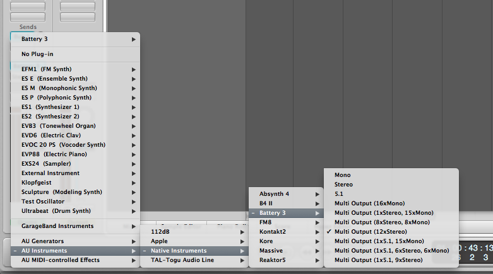The height and width of the screenshot is (274, 493).
Task: Open External Instrument submenu
Action: [x=76, y=173]
